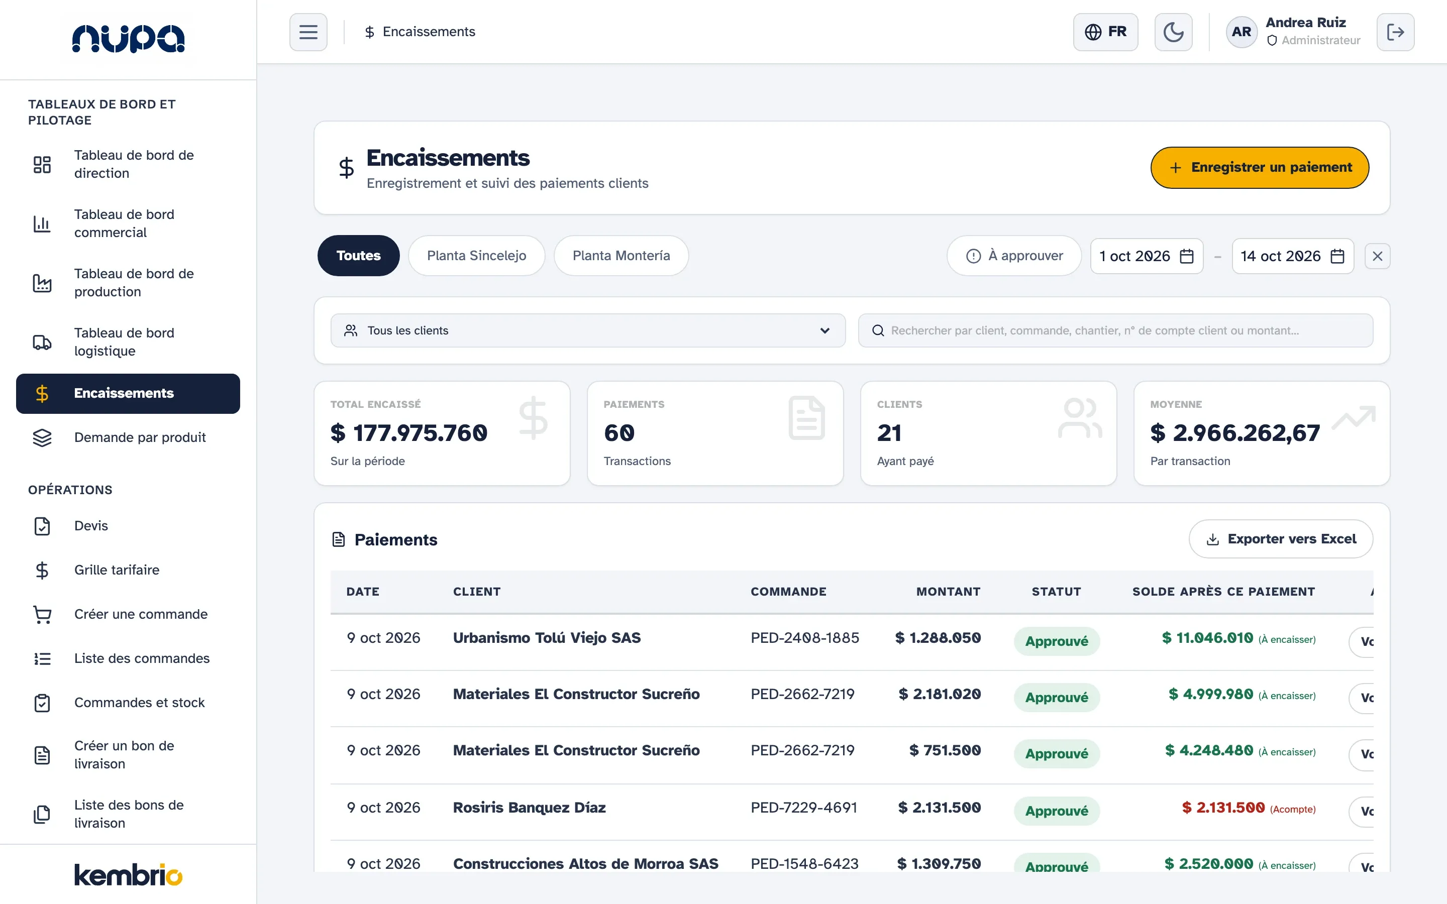The width and height of the screenshot is (1447, 904).
Task: Click command PED-2408-1885
Action: (x=804, y=638)
